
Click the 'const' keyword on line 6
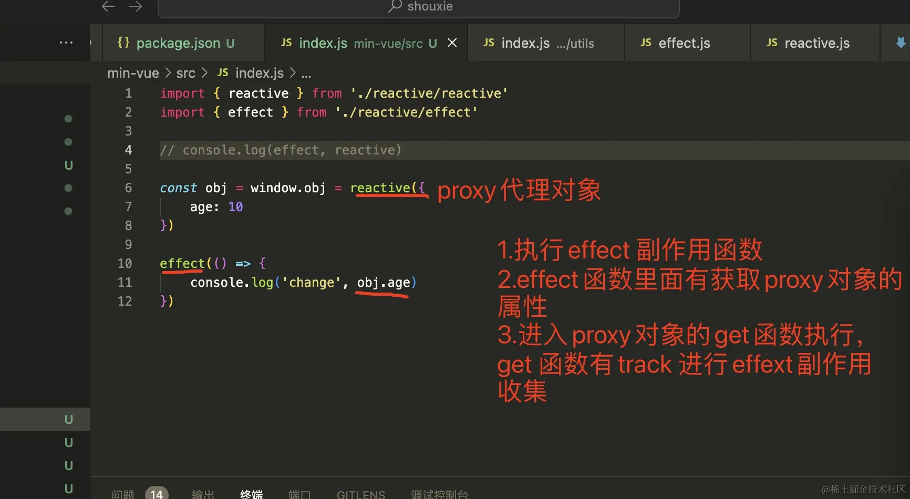[178, 188]
